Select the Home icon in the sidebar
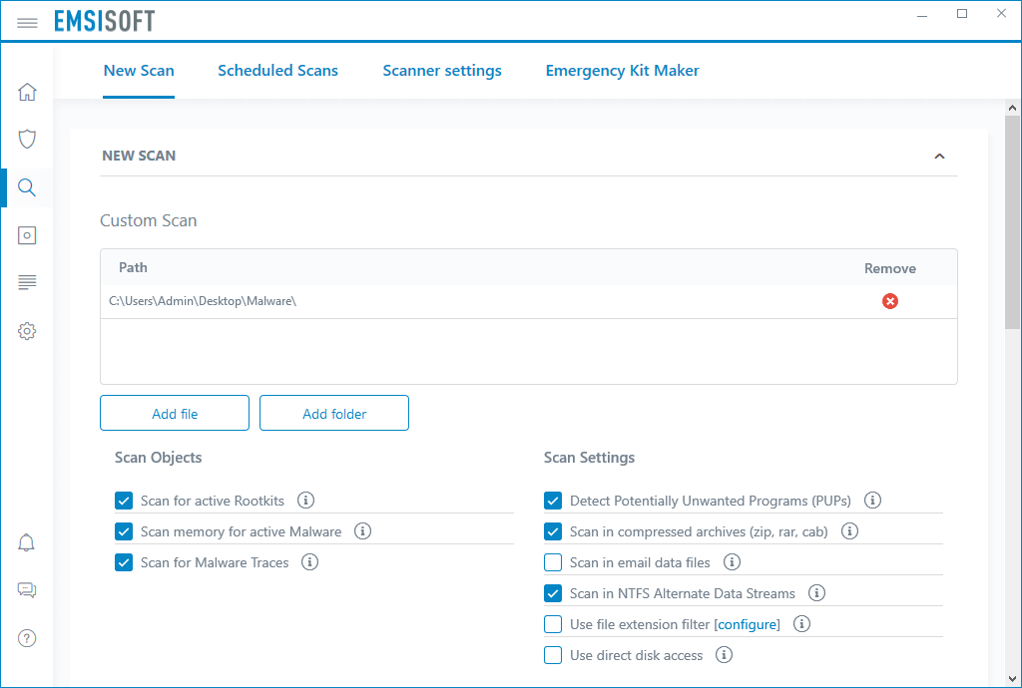The width and height of the screenshot is (1022, 688). pyautogui.click(x=27, y=91)
